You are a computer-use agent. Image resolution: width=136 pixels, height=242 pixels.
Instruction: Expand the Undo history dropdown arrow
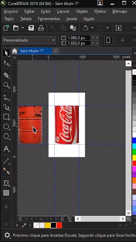(x=92, y=28)
